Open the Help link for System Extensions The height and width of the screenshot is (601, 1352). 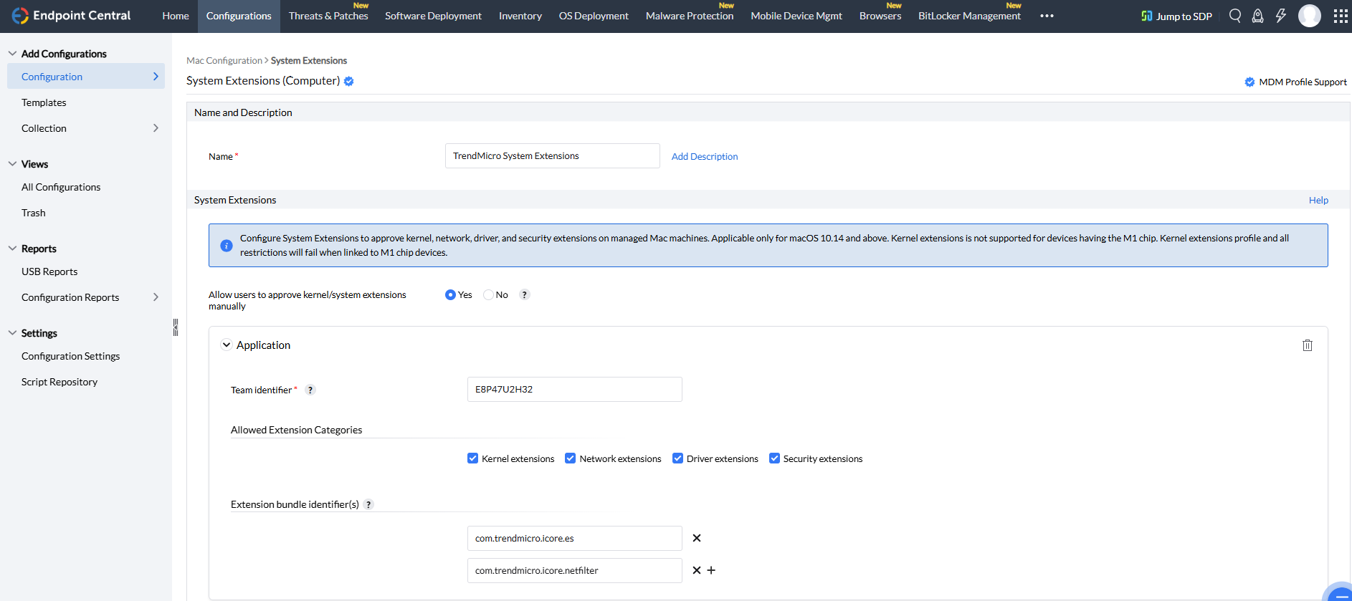1318,200
